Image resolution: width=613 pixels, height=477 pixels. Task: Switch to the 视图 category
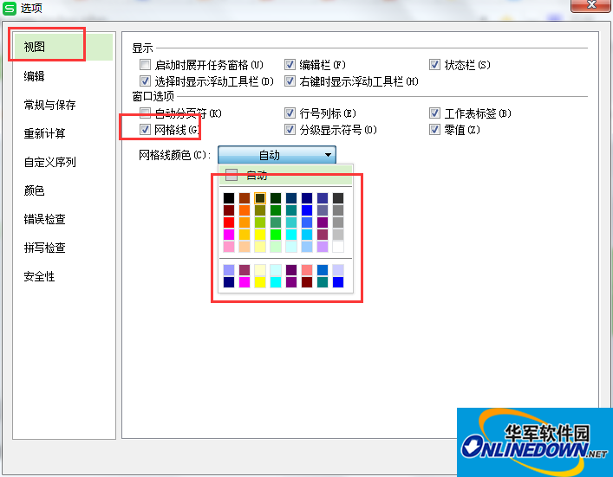click(x=35, y=47)
